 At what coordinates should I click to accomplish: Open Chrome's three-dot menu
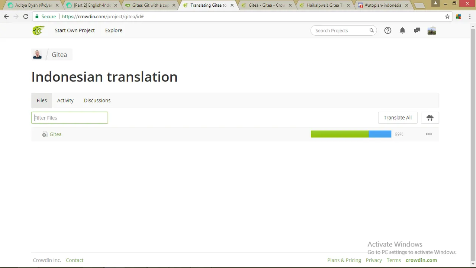[469, 16]
